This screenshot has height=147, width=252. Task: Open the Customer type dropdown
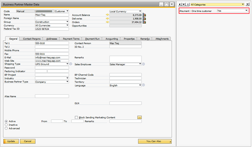62,11
